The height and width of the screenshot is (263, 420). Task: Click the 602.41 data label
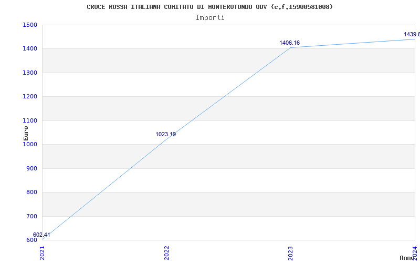pos(41,235)
